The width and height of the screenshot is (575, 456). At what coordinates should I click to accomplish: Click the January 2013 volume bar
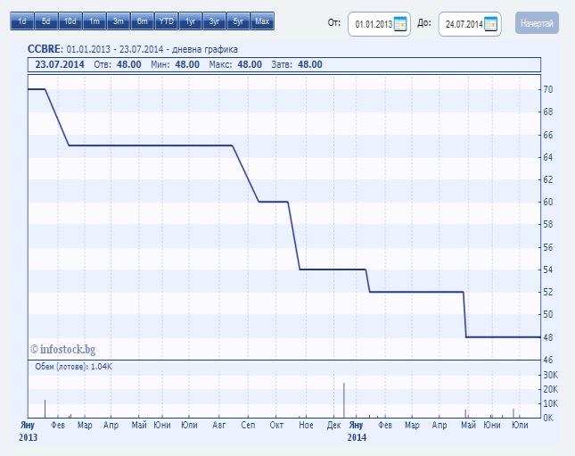click(45, 409)
